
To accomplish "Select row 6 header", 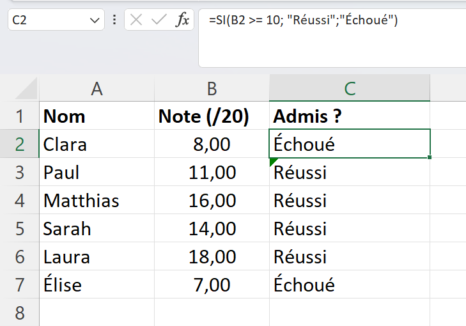I will coord(20,256).
